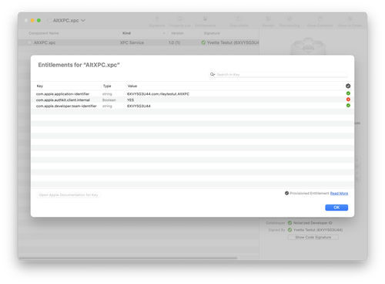The image size is (385, 284).
Task: Select com.apple.developer.team-identifier key
Action: (x=66, y=106)
